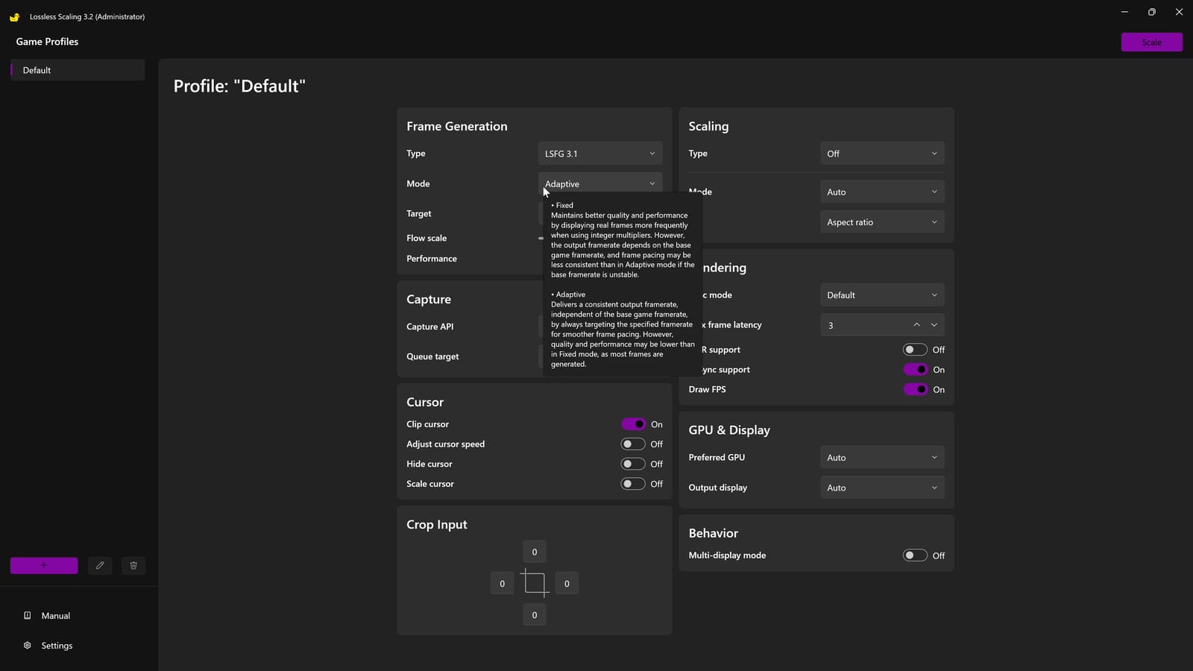The image size is (1193, 671).
Task: Open the Frame Generation Mode Adaptive dropdown
Action: click(600, 183)
